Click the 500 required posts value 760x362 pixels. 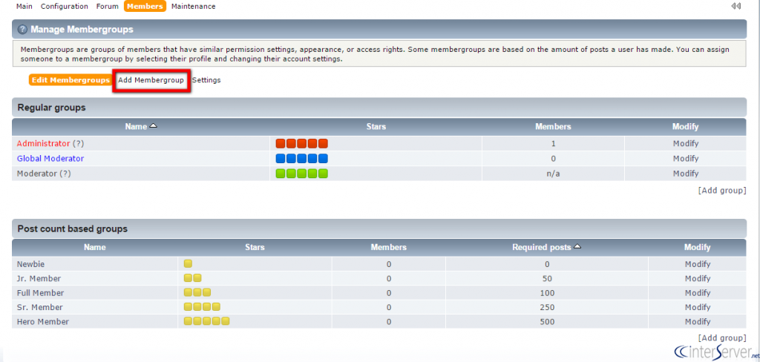pos(547,322)
